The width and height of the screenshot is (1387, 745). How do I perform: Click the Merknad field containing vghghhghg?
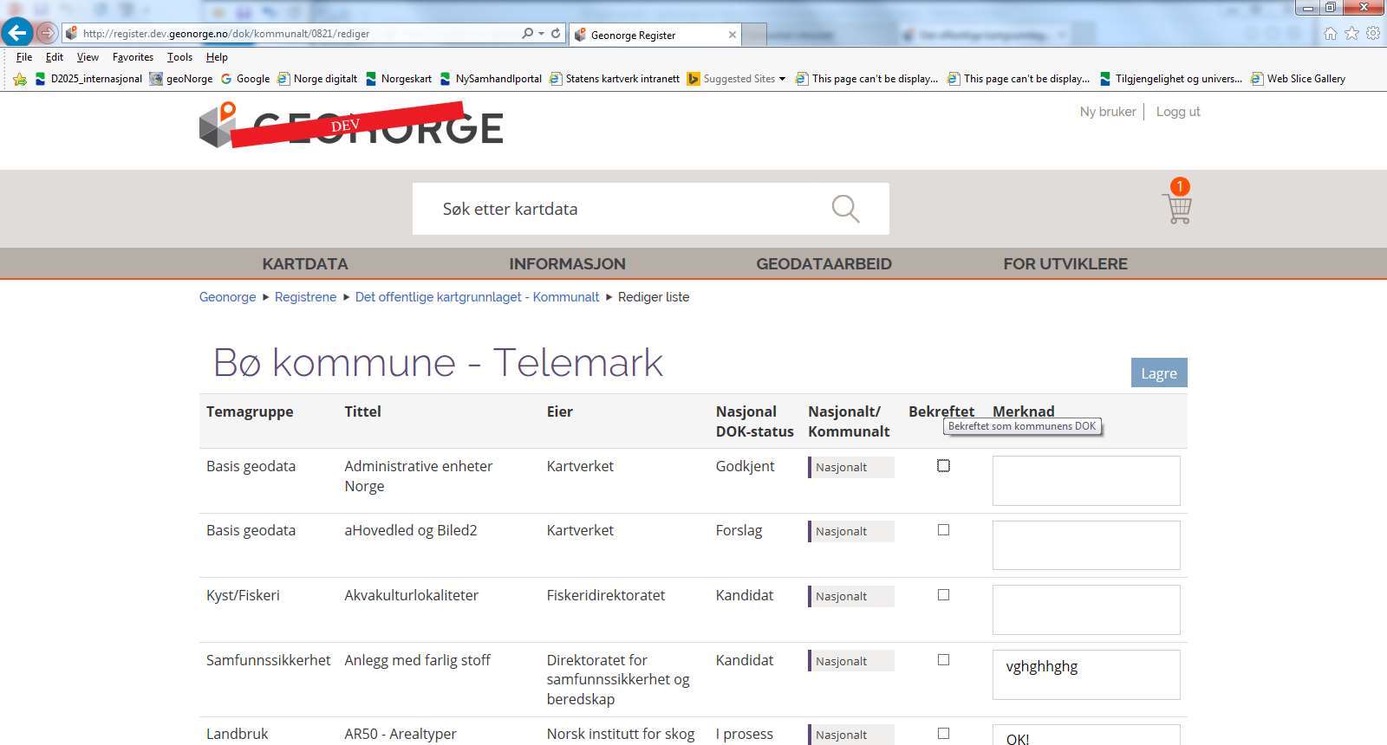click(x=1086, y=675)
